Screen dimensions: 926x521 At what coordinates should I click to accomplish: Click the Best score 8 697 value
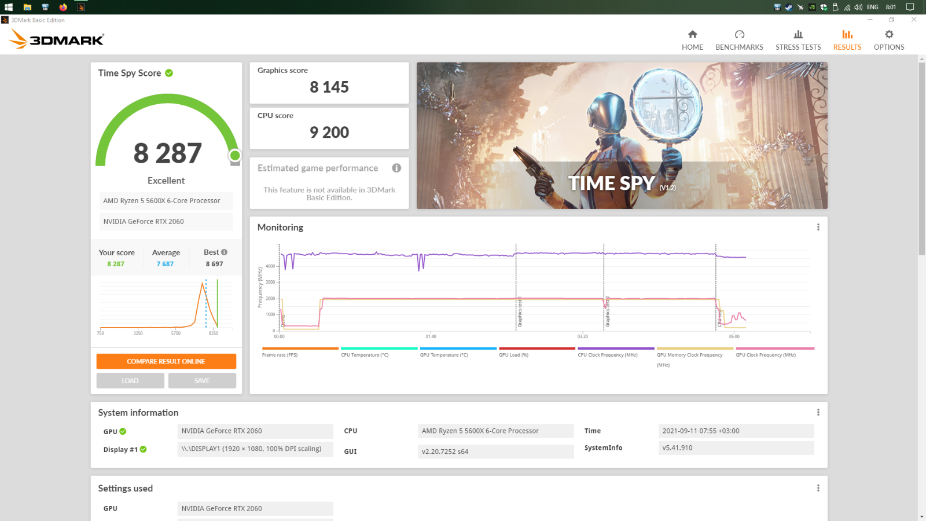point(214,264)
